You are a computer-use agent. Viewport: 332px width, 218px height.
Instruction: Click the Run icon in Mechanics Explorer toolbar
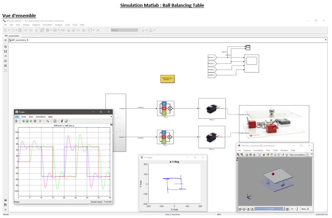click(x=247, y=155)
